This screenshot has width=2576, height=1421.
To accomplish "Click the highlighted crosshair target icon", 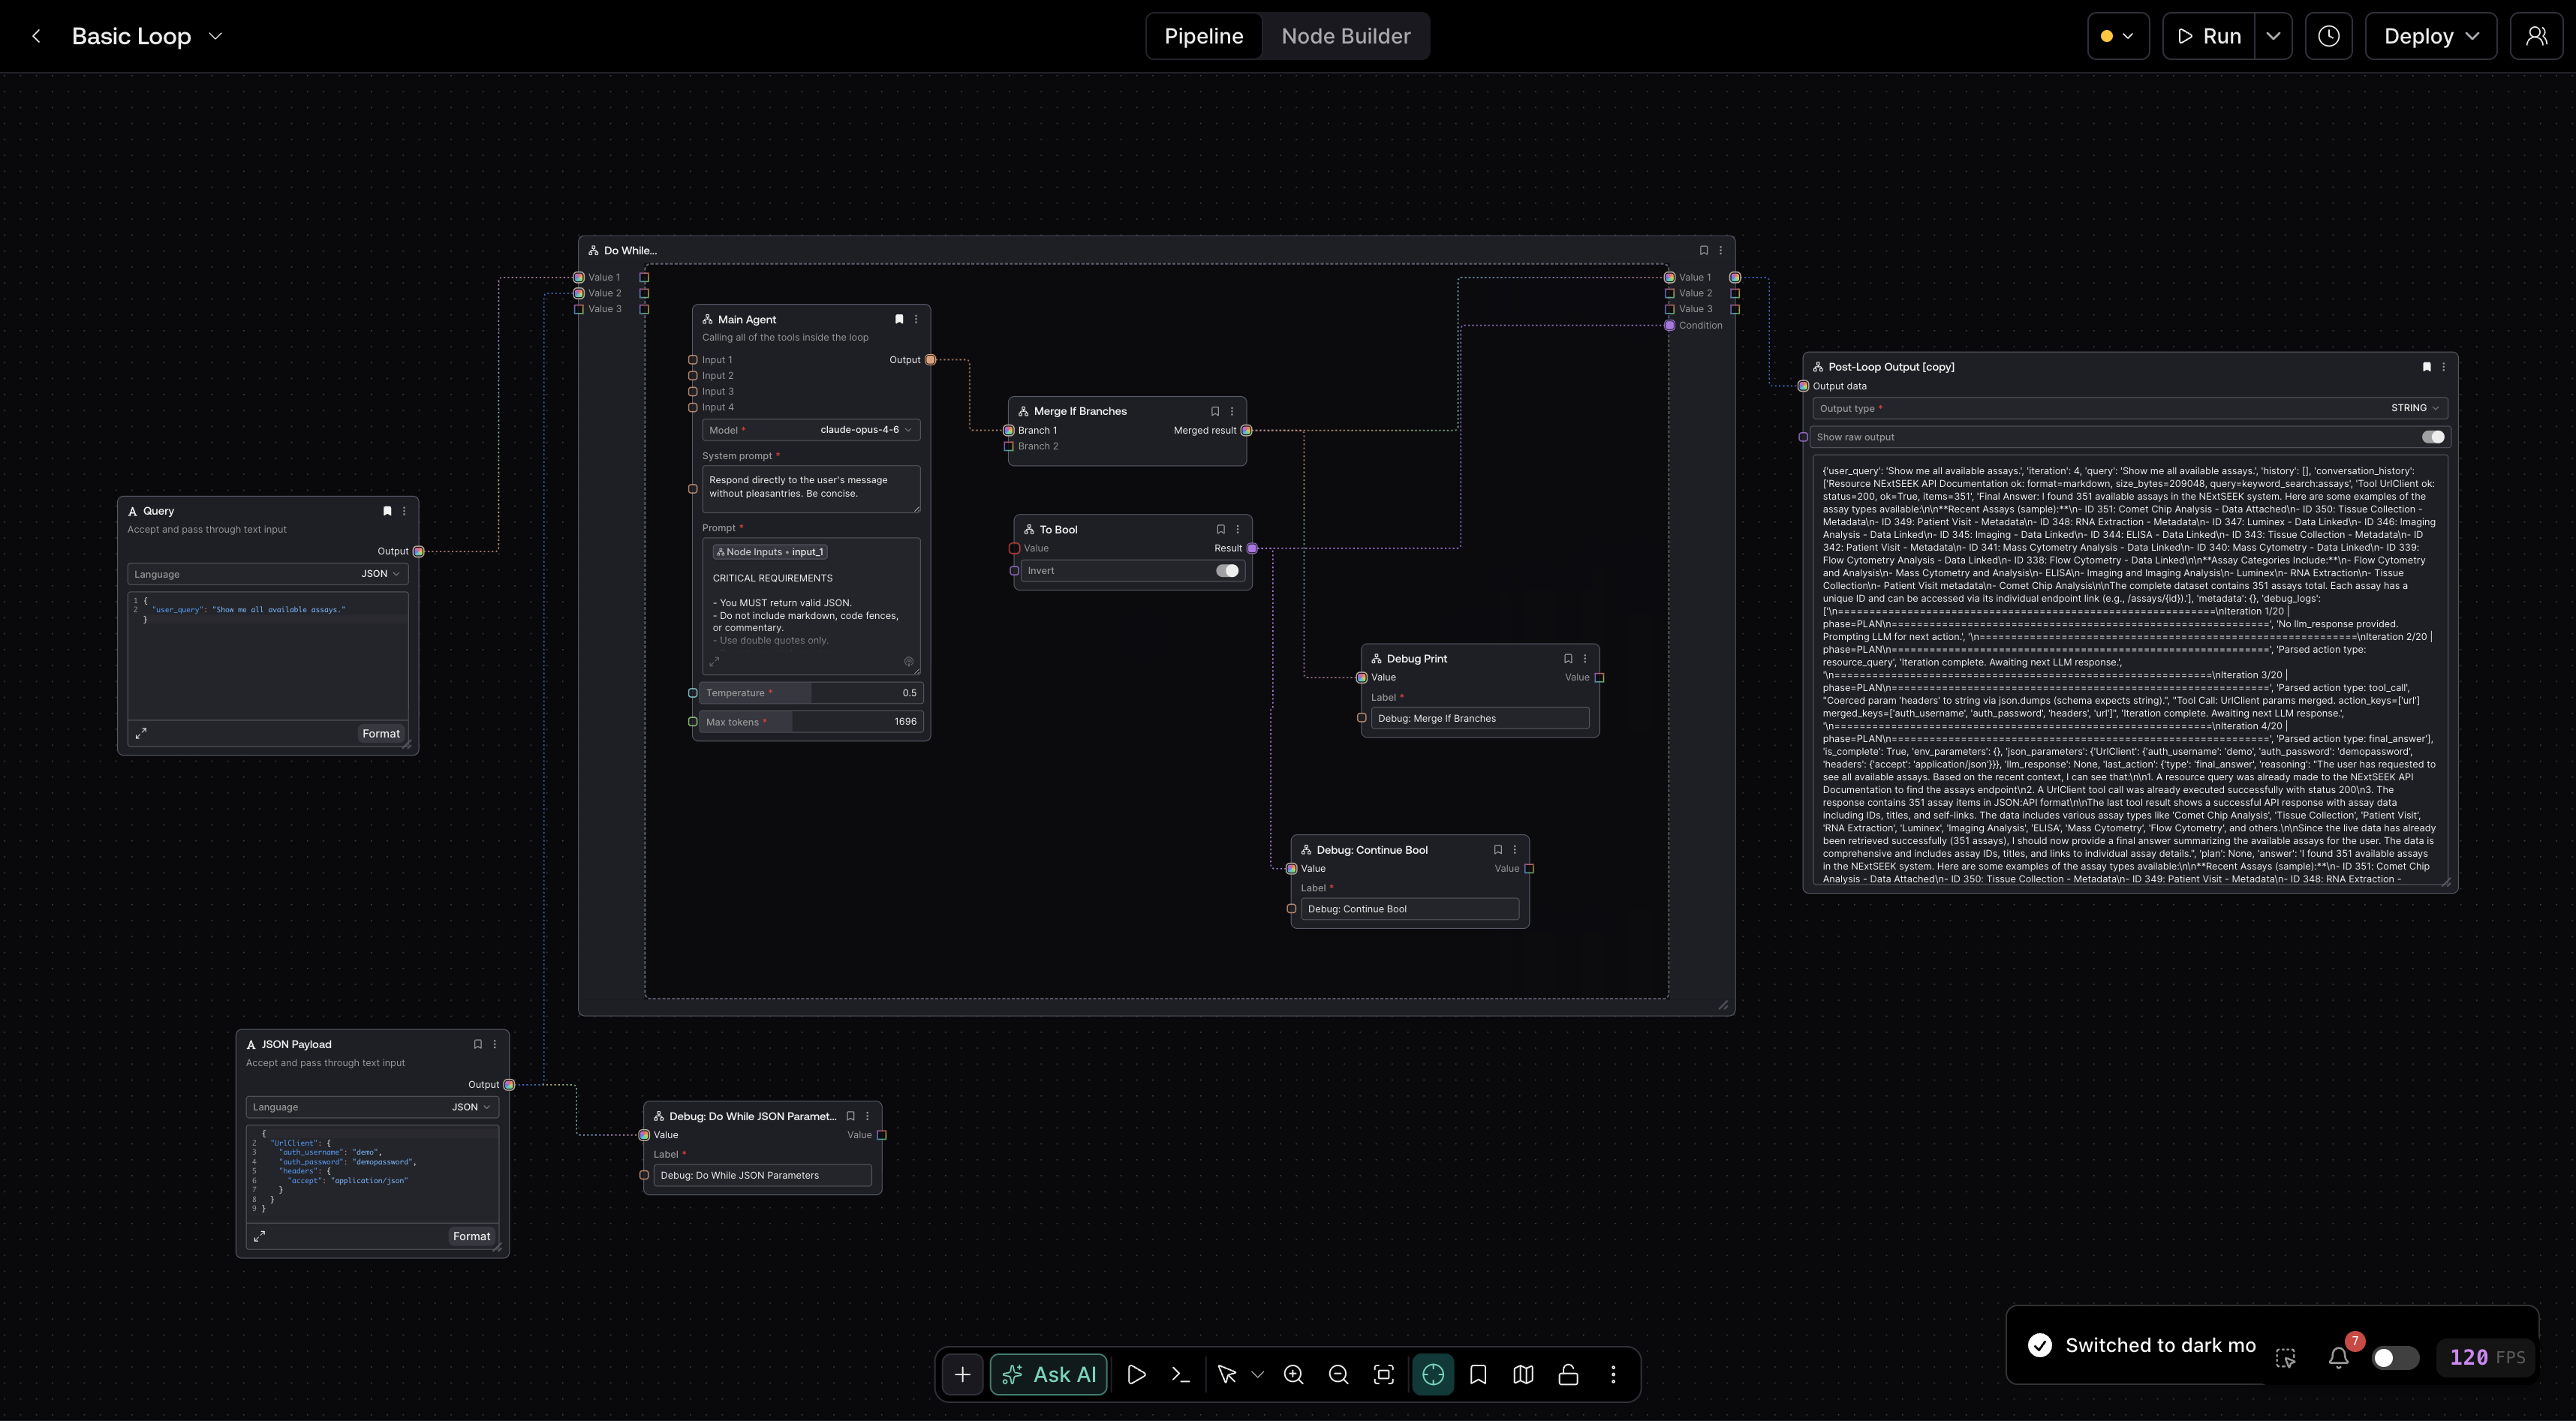I will (x=1433, y=1374).
